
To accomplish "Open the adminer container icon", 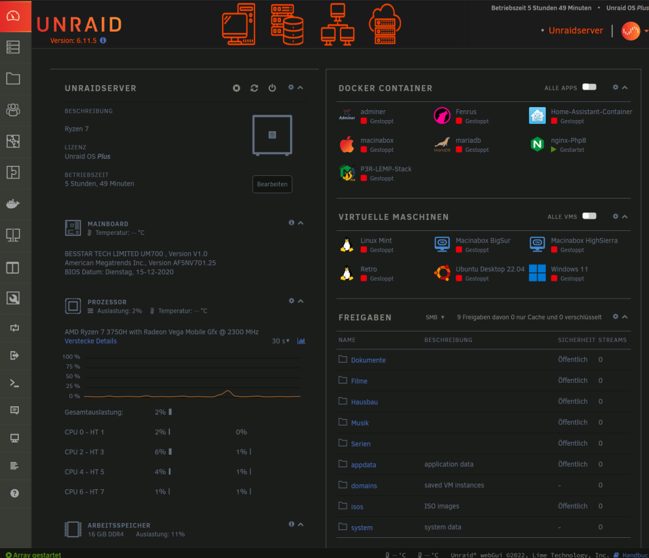I will pyautogui.click(x=347, y=115).
